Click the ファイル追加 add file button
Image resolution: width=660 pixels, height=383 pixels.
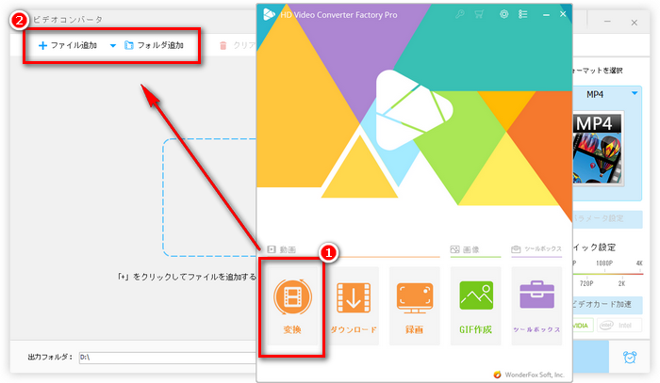68,45
